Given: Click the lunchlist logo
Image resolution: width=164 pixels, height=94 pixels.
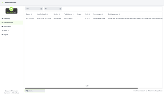Looking at the screenshot, I should click(x=12, y=10).
